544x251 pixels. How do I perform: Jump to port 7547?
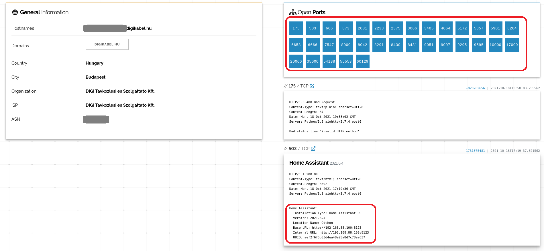pos(329,45)
